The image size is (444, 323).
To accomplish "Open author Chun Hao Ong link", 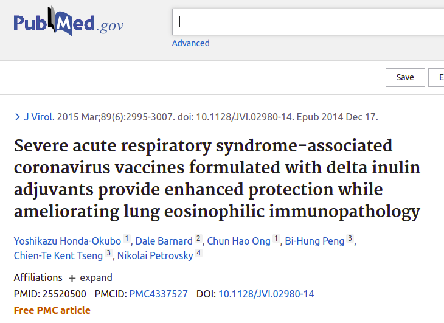I will pyautogui.click(x=238, y=241).
